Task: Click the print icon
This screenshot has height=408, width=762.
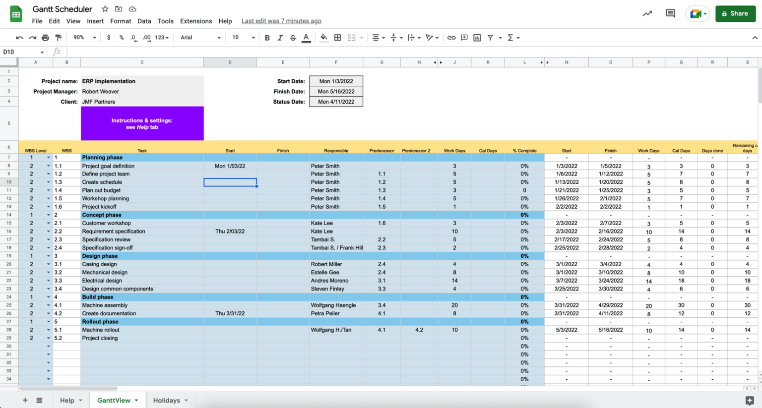Action: click(x=45, y=38)
